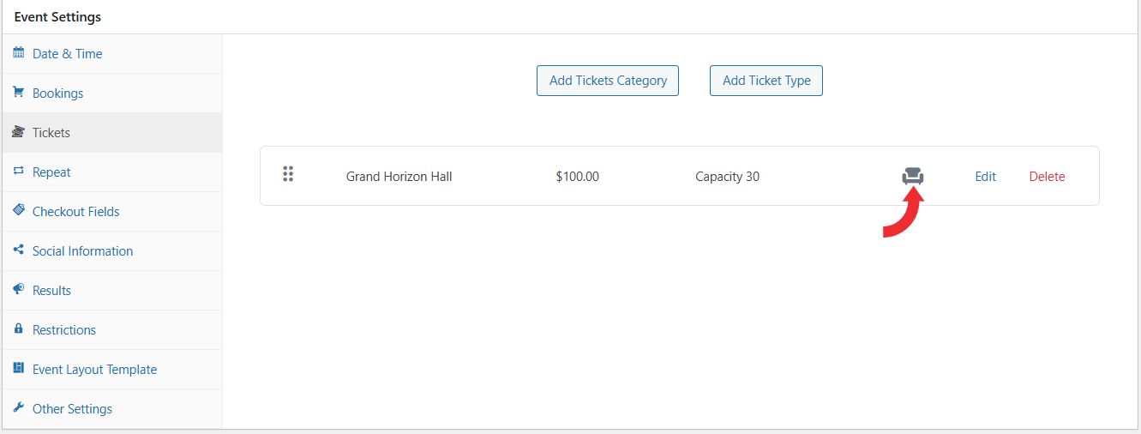Click the seat plan armchair icon
Image resolution: width=1141 pixels, height=434 pixels.
pos(913,177)
